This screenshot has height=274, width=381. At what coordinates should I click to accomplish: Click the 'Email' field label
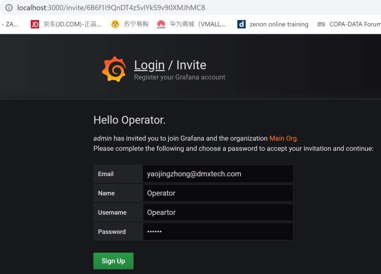(x=106, y=174)
